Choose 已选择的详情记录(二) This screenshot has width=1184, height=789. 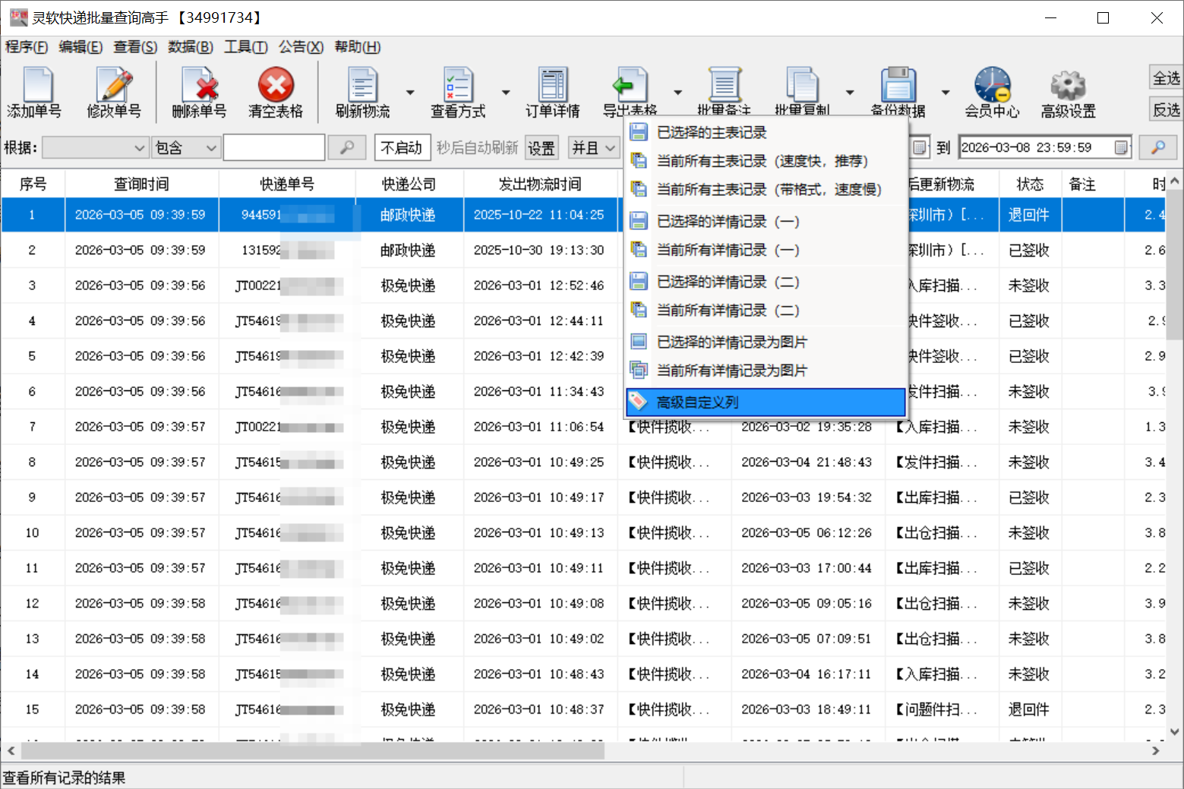click(x=766, y=282)
